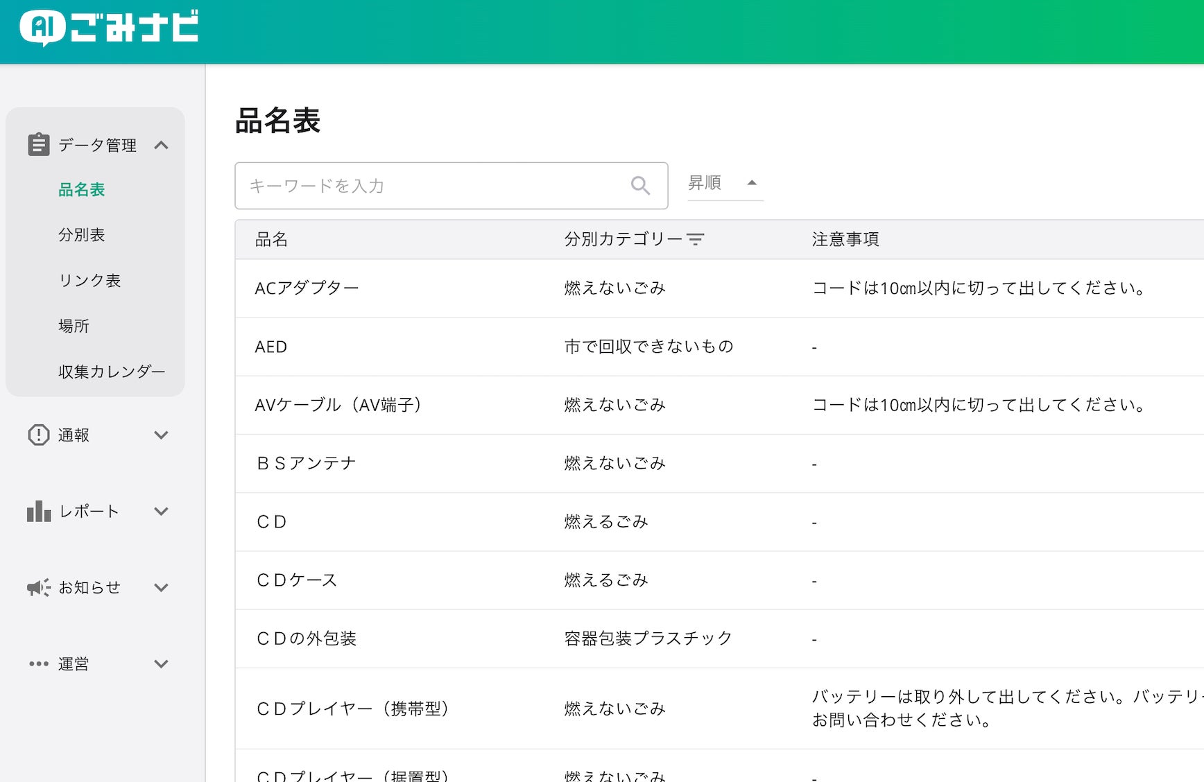
Task: Click the お知らせ megaphone icon
Action: pyautogui.click(x=39, y=587)
